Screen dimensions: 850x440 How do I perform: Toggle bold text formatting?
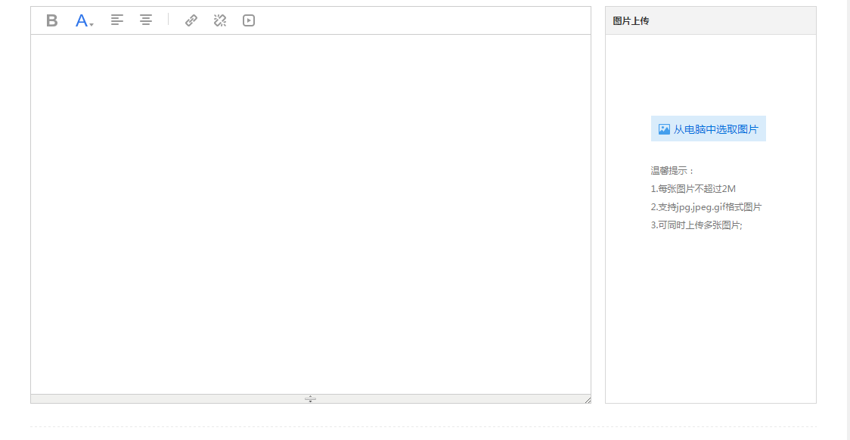click(x=51, y=20)
